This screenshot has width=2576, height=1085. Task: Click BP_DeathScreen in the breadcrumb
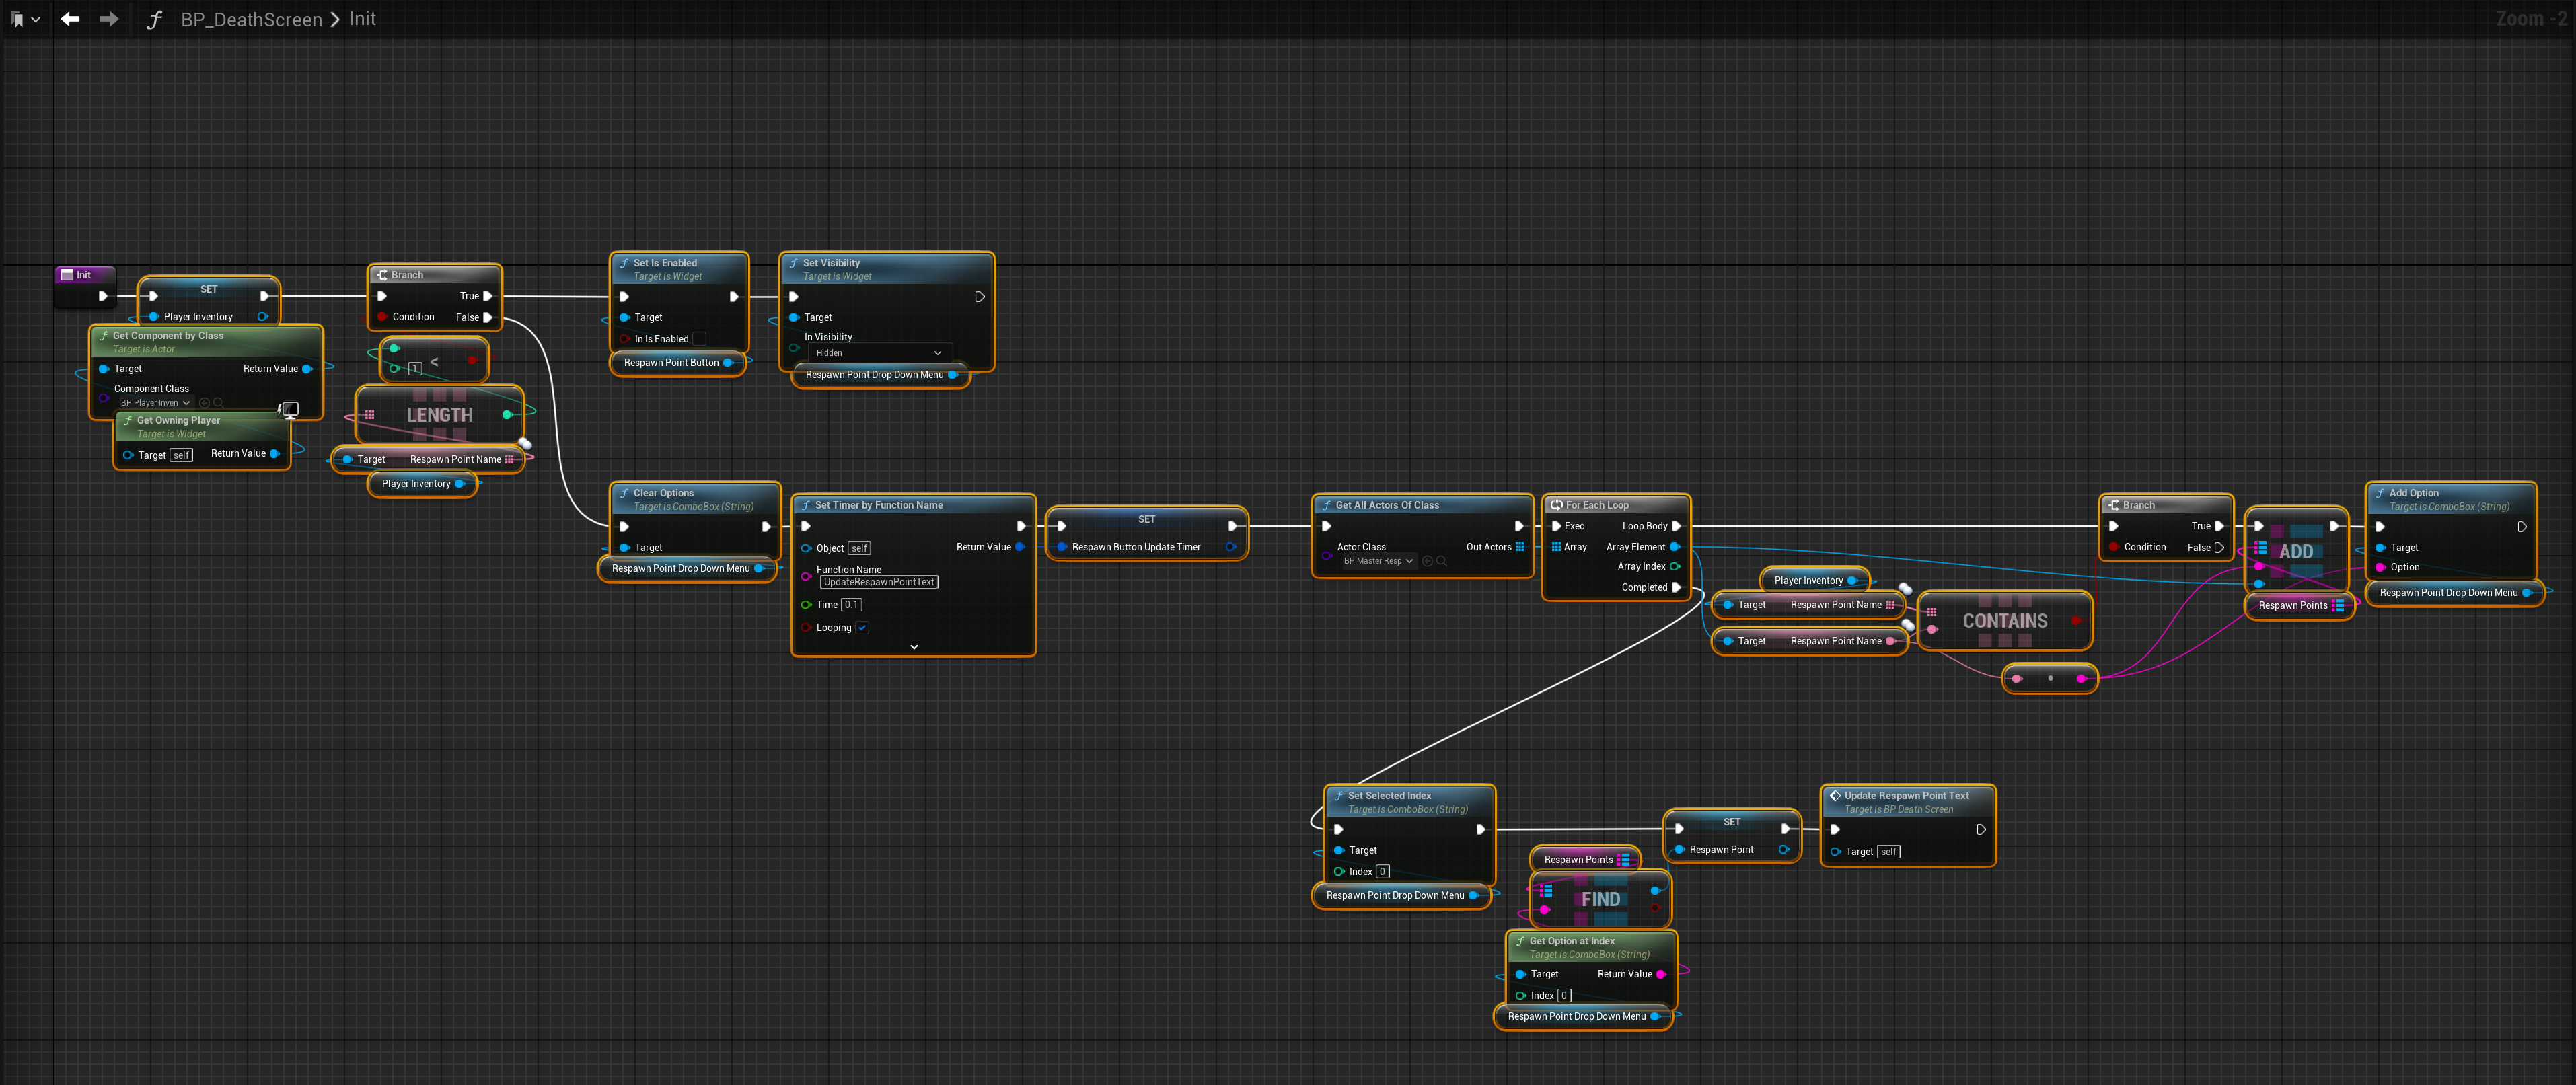pyautogui.click(x=251, y=19)
